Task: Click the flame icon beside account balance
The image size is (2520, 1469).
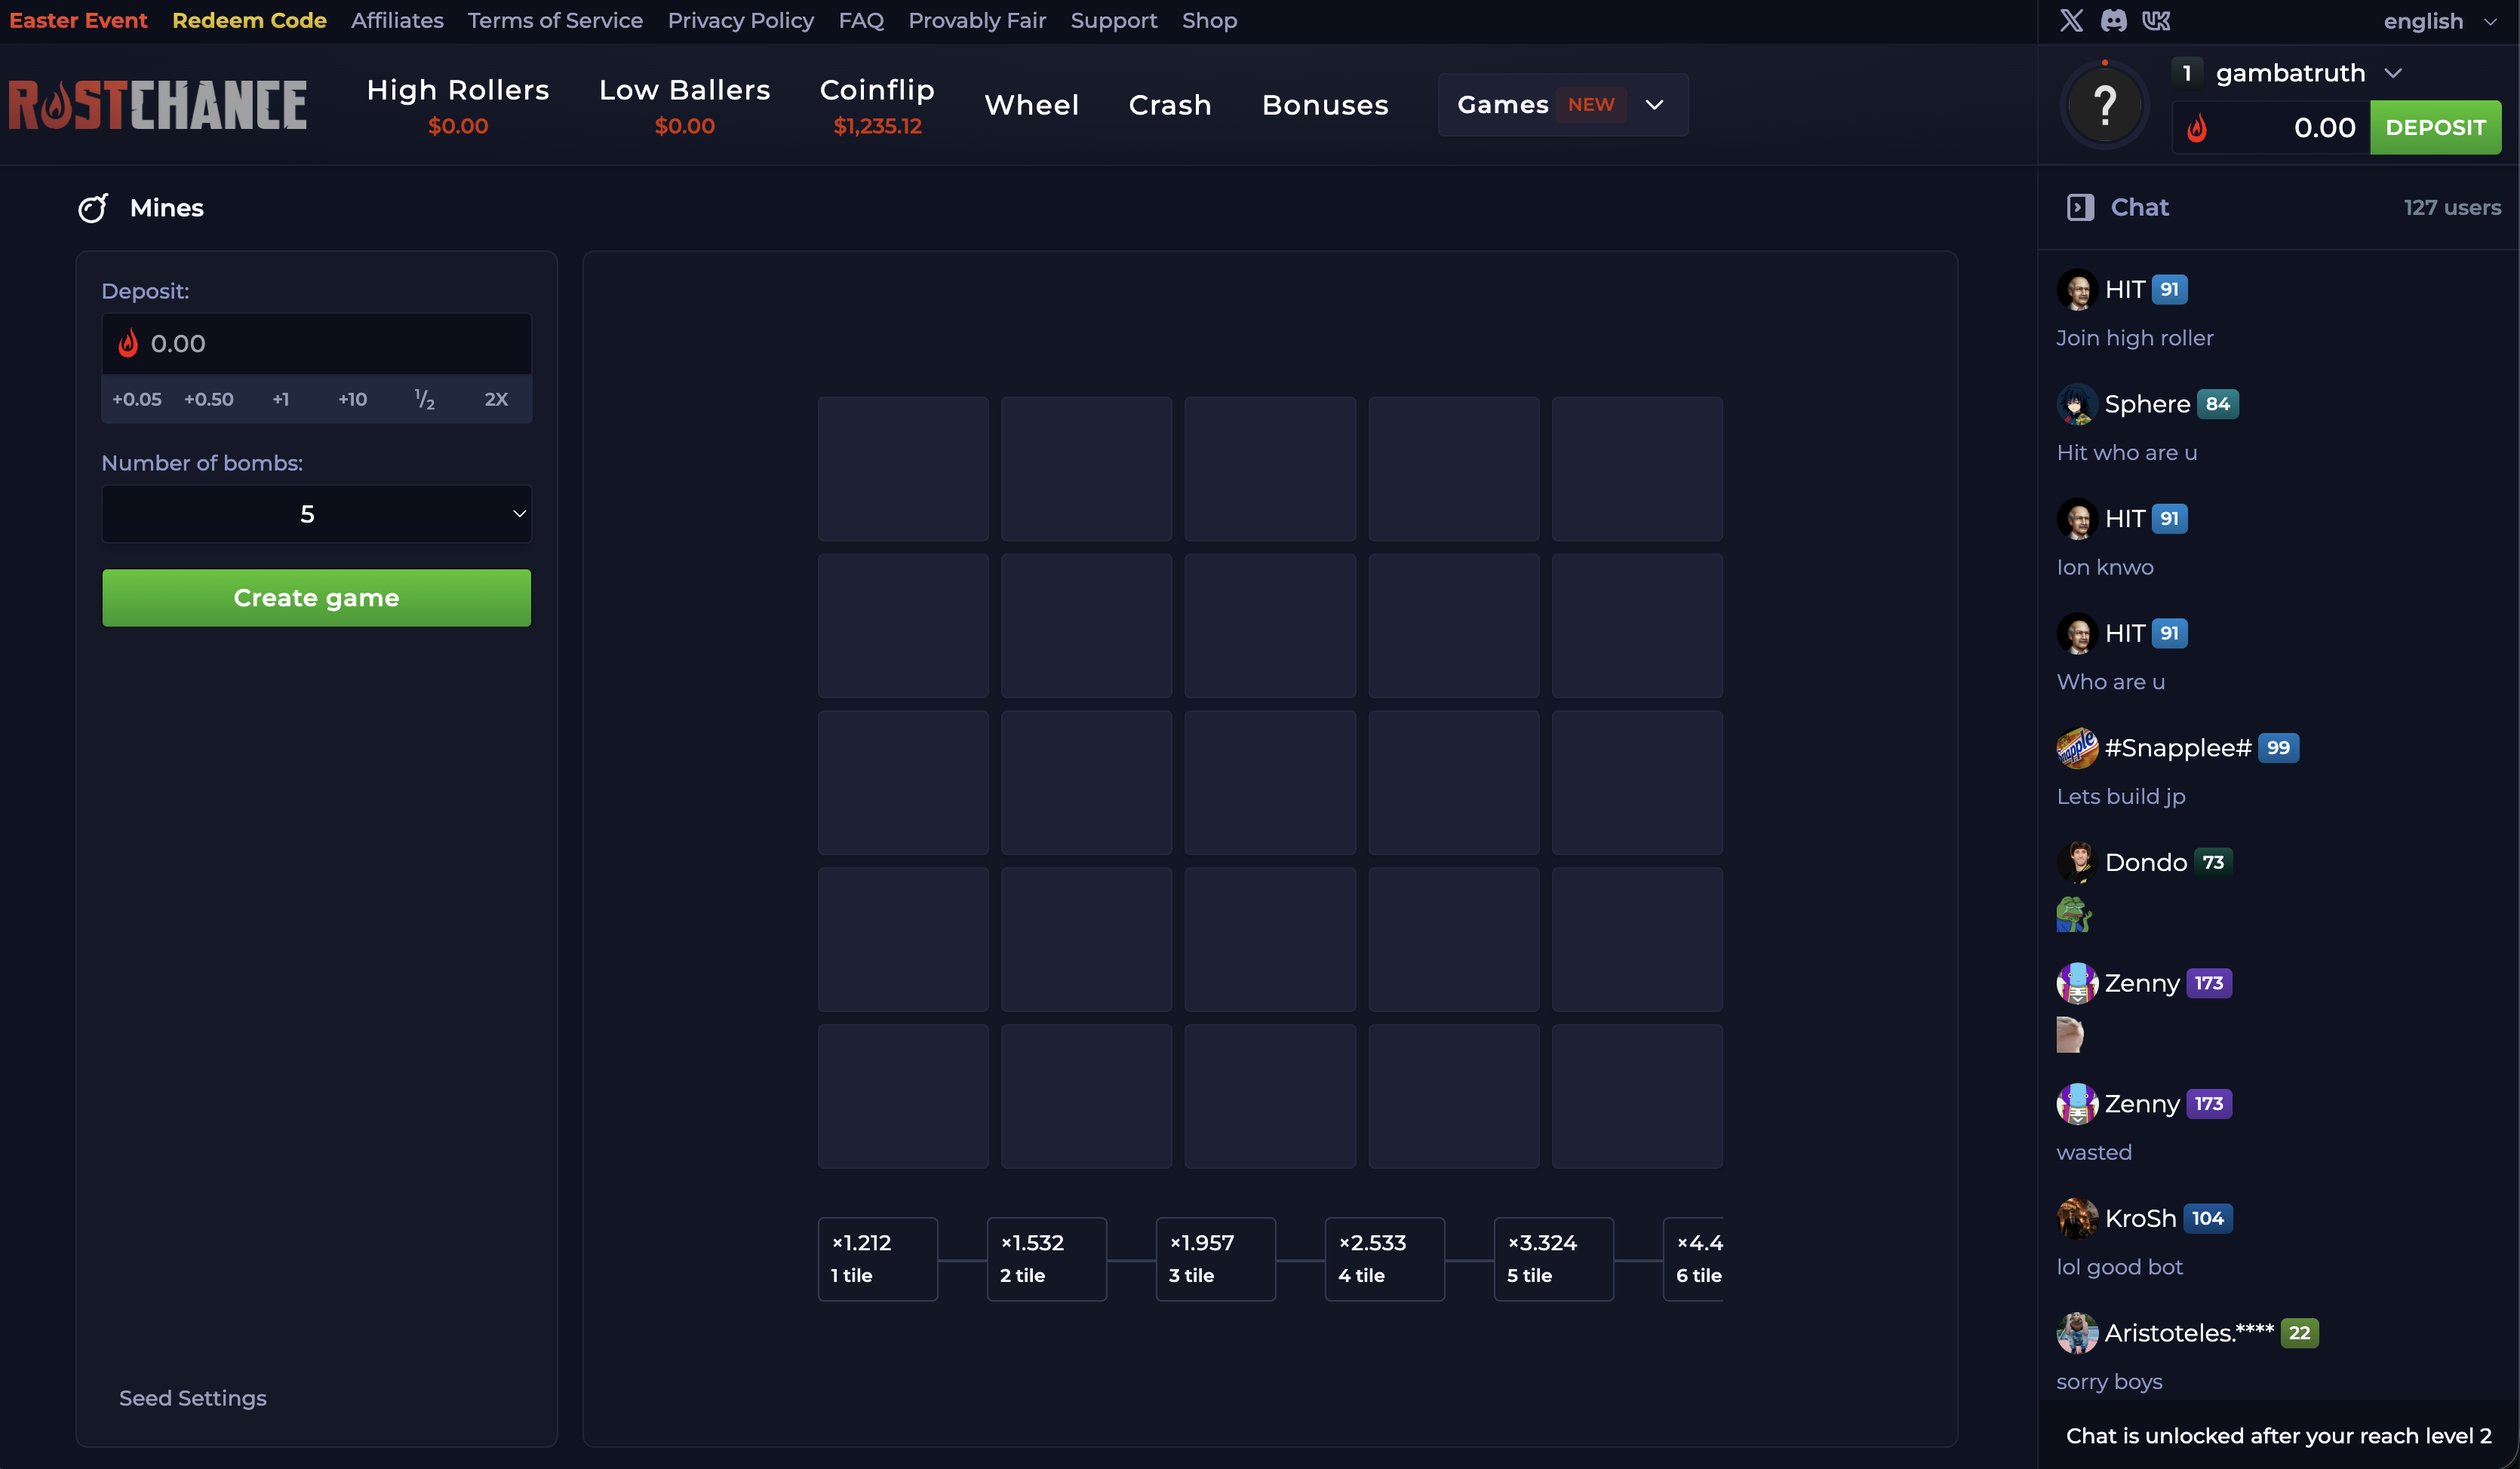Action: [2197, 128]
